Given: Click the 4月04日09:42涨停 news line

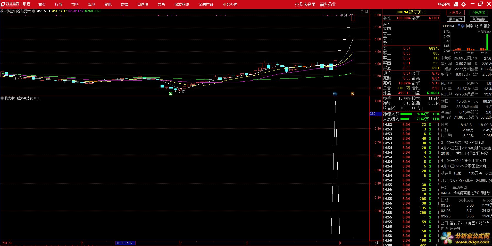Looking at the screenshot, I should point(466,161).
